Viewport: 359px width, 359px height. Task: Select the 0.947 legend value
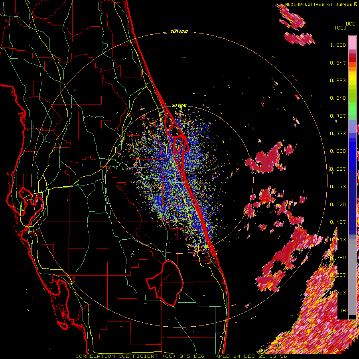coord(338,63)
